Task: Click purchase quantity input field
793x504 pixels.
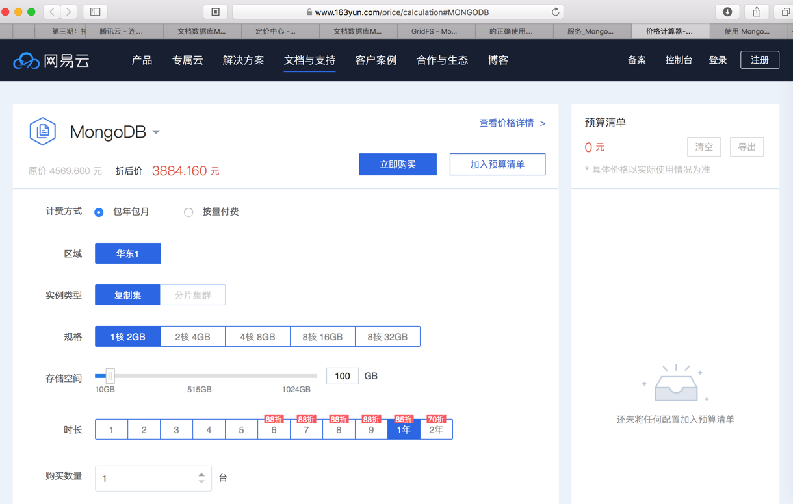Action: coord(153,478)
